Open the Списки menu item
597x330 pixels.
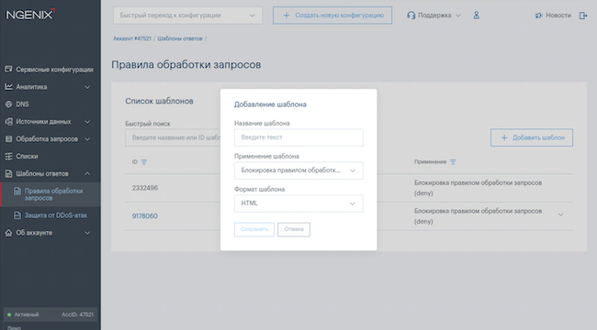tap(27, 156)
